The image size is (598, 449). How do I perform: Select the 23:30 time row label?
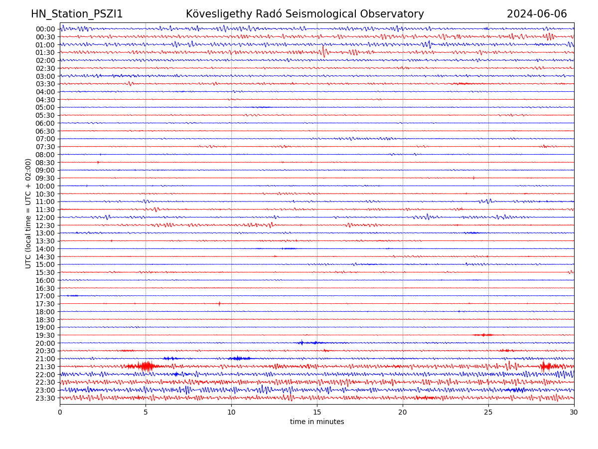click(45, 398)
